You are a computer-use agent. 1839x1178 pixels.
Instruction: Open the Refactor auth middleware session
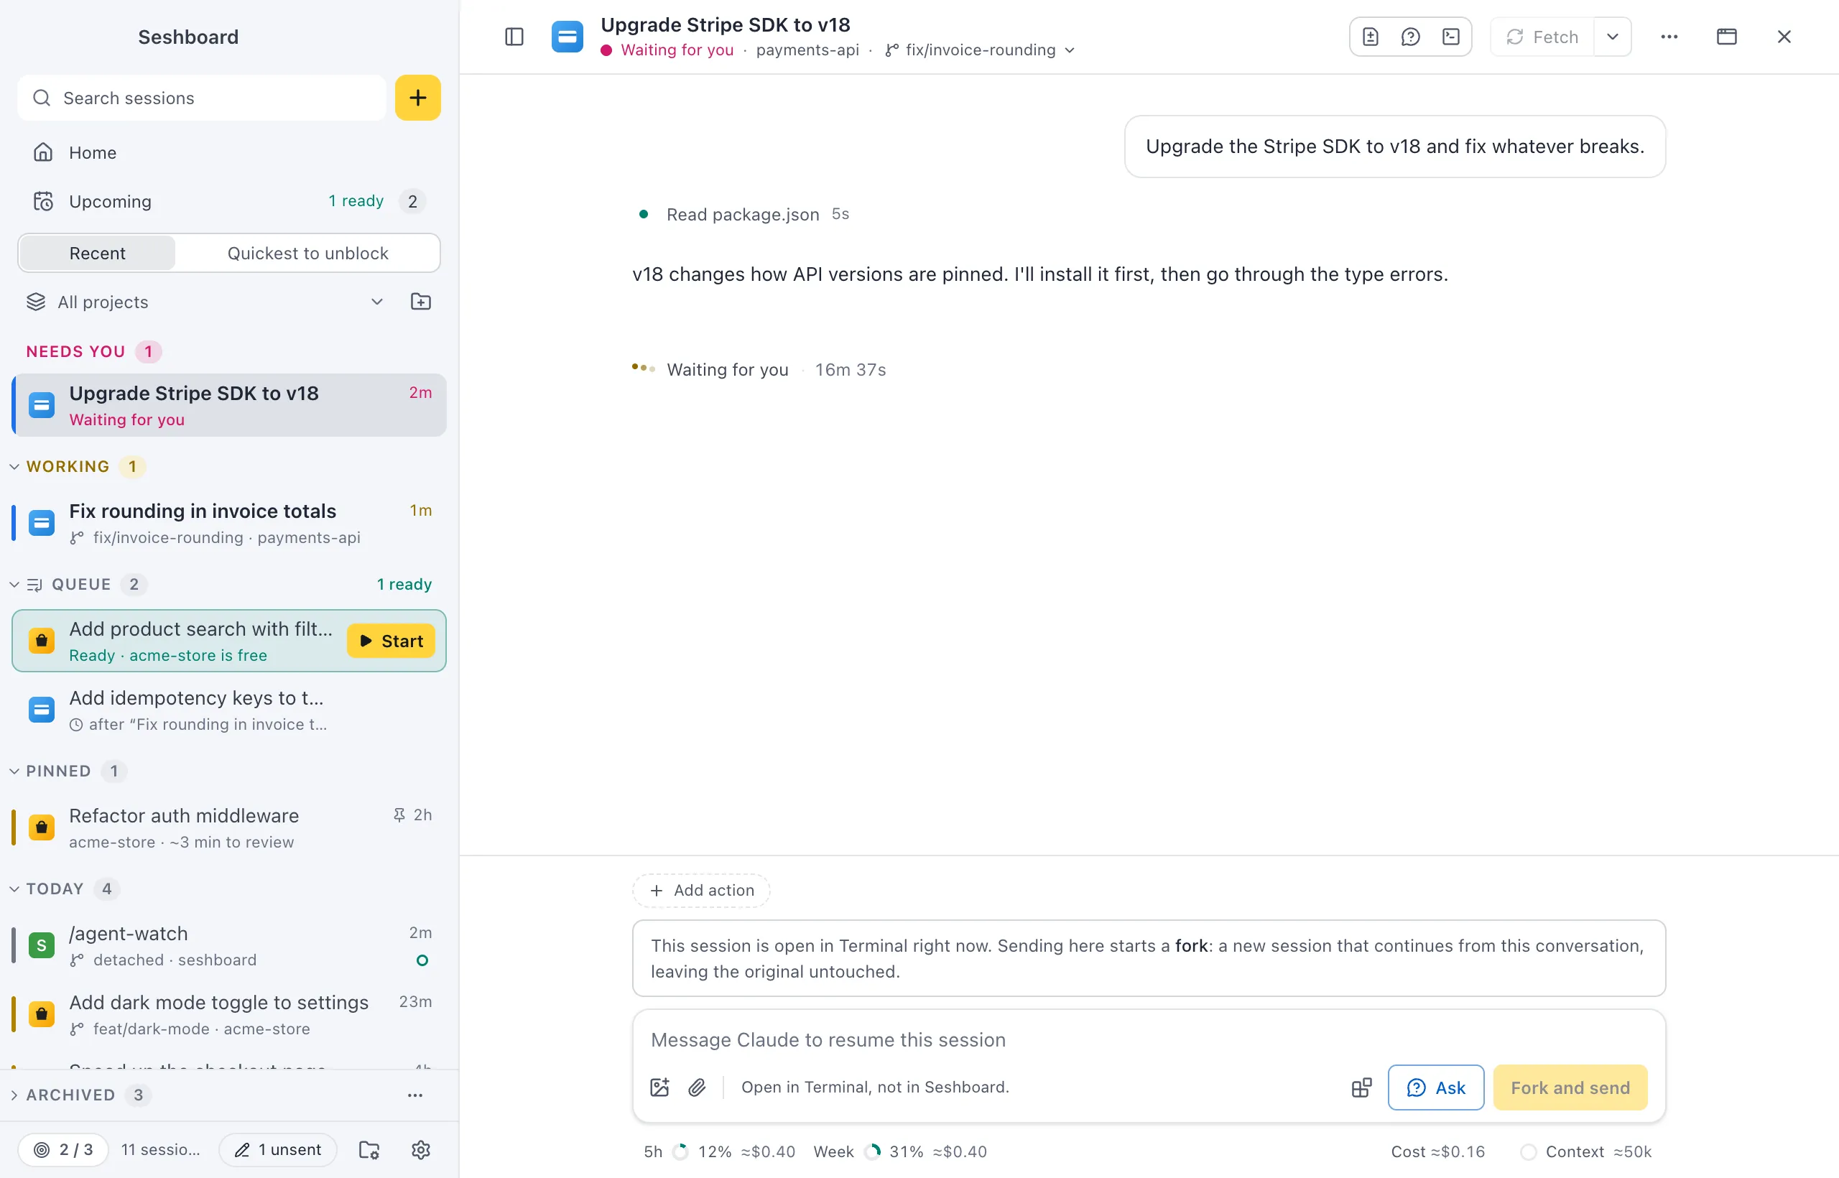(x=229, y=827)
